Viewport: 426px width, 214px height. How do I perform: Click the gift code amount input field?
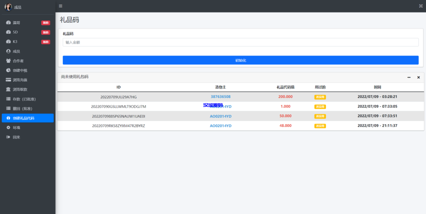tap(240, 42)
